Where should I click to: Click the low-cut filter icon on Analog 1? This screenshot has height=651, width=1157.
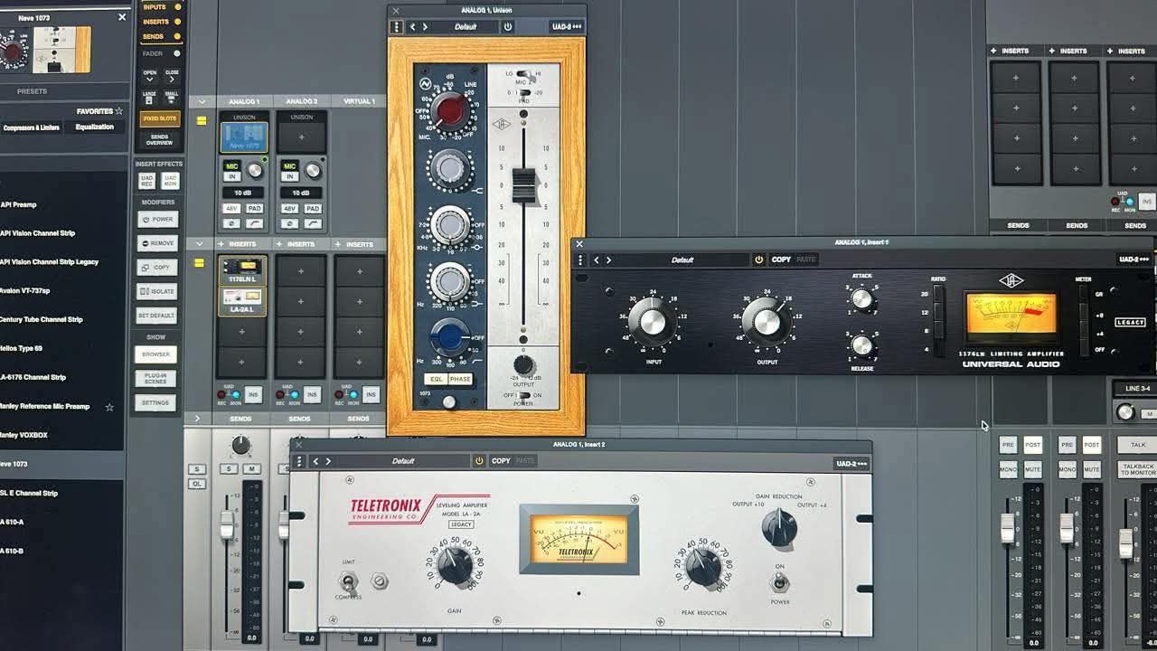coord(255,223)
